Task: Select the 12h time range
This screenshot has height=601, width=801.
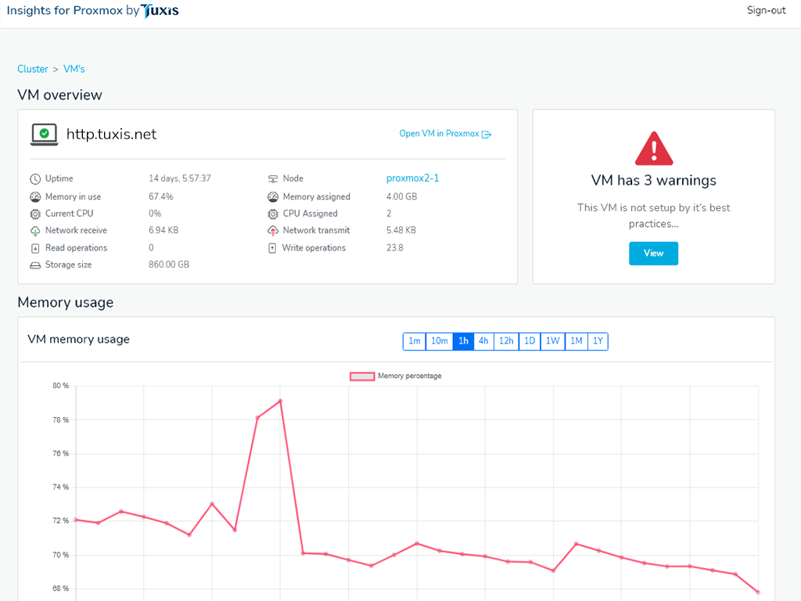Action: pos(506,341)
